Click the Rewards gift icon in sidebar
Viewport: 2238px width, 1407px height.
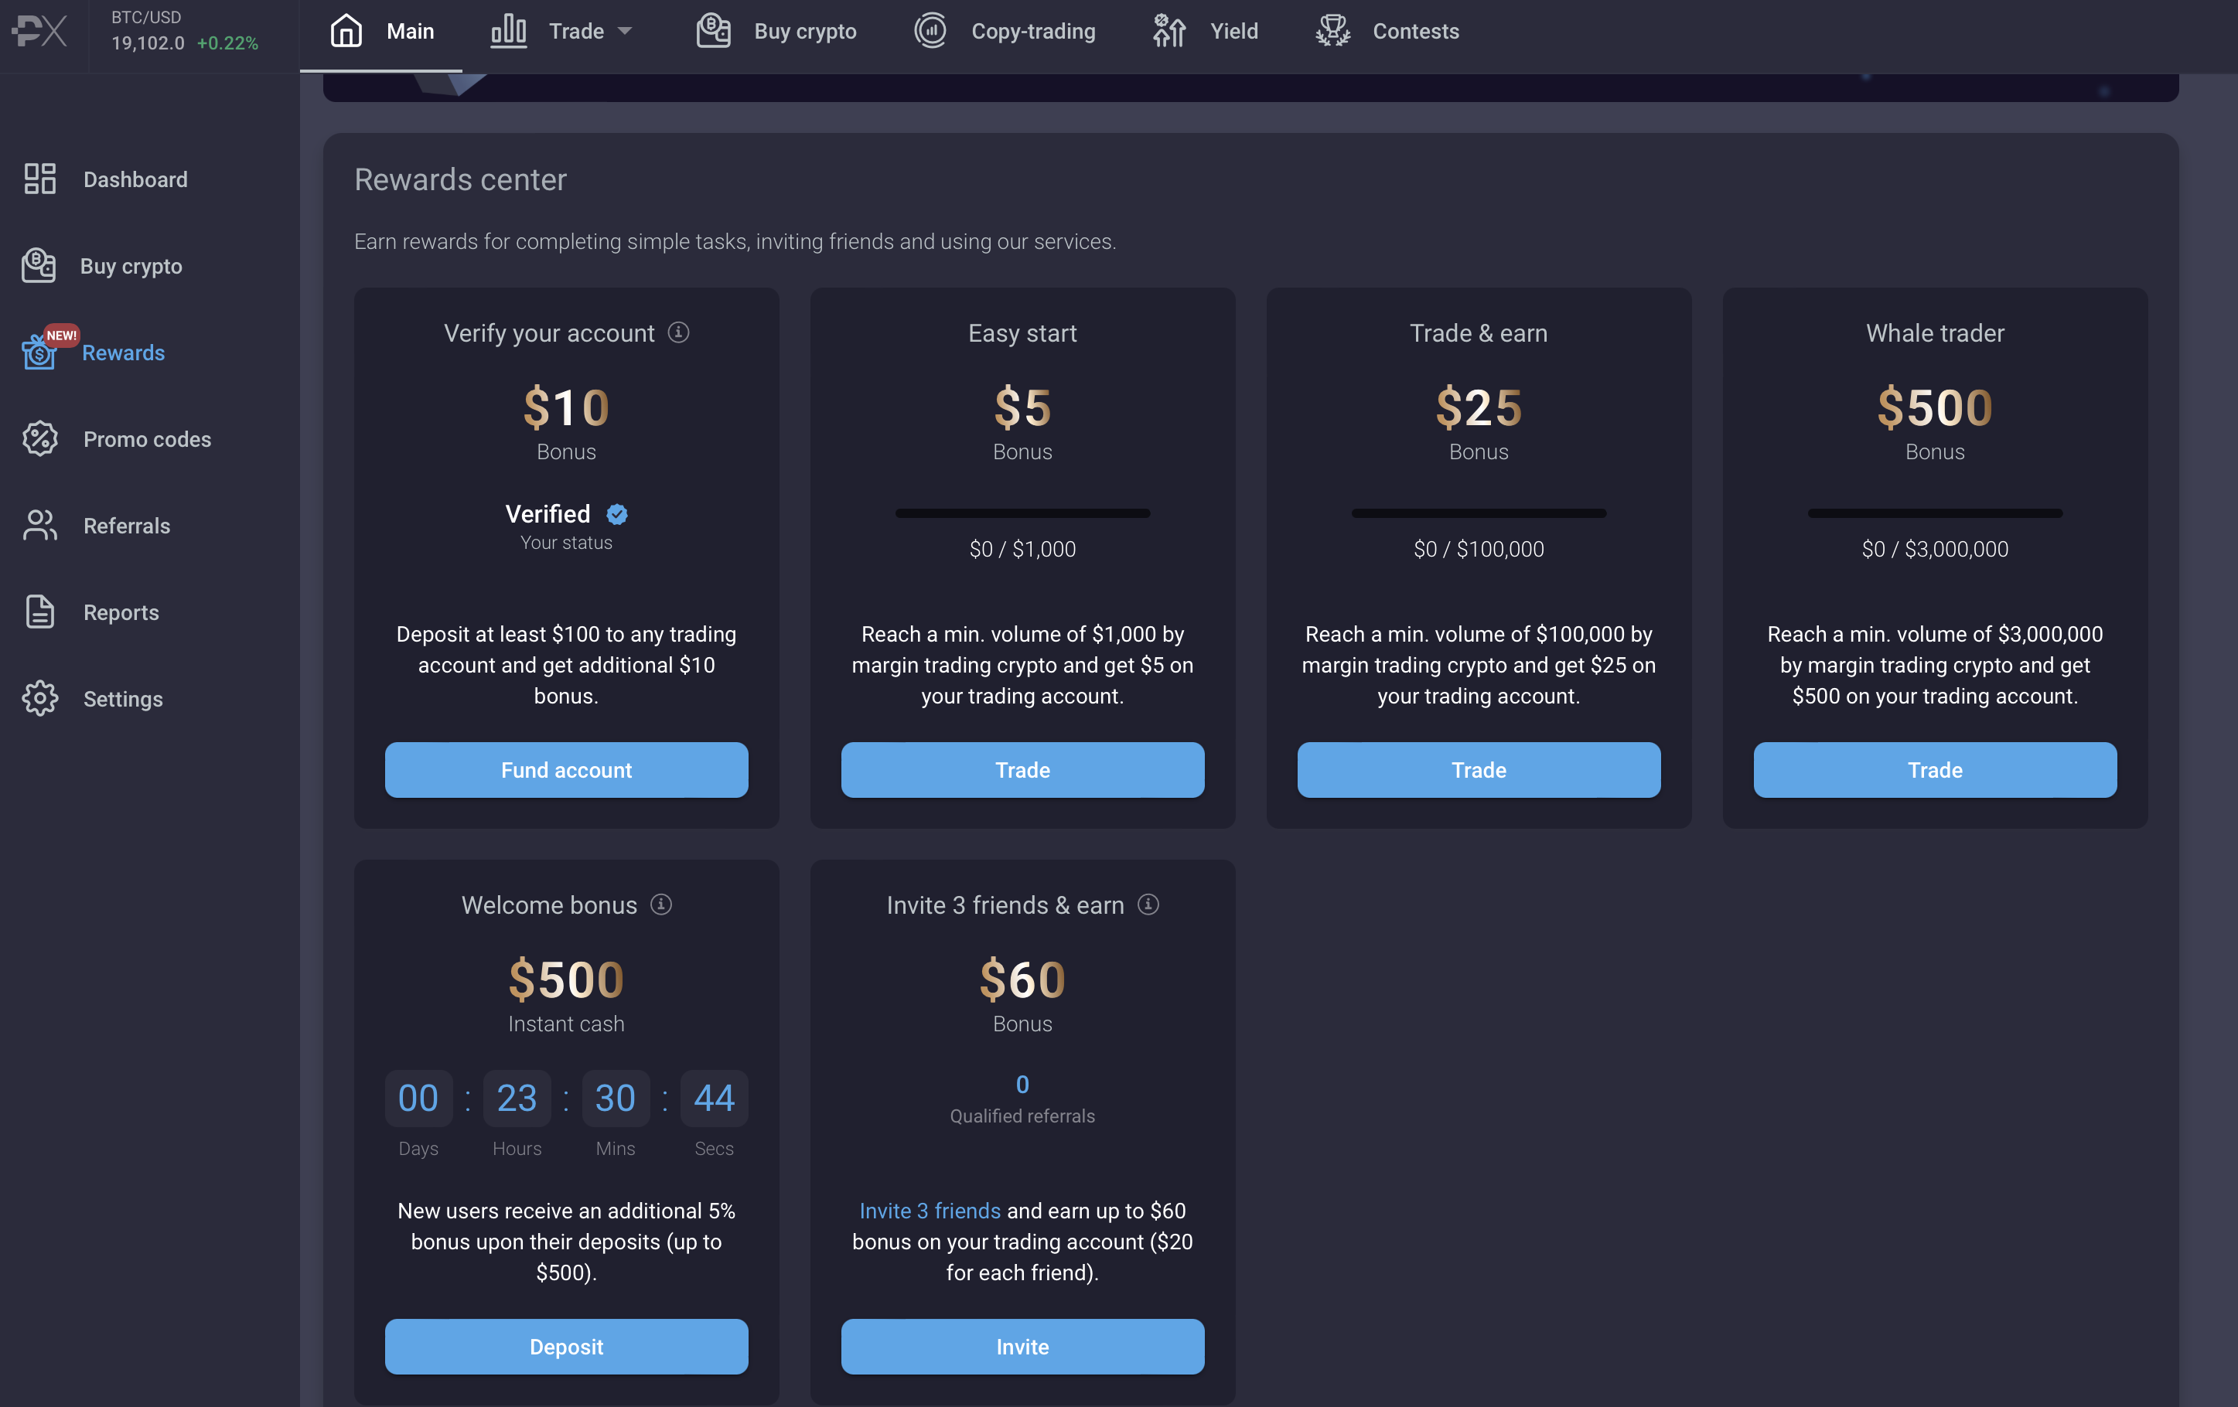click(x=39, y=353)
